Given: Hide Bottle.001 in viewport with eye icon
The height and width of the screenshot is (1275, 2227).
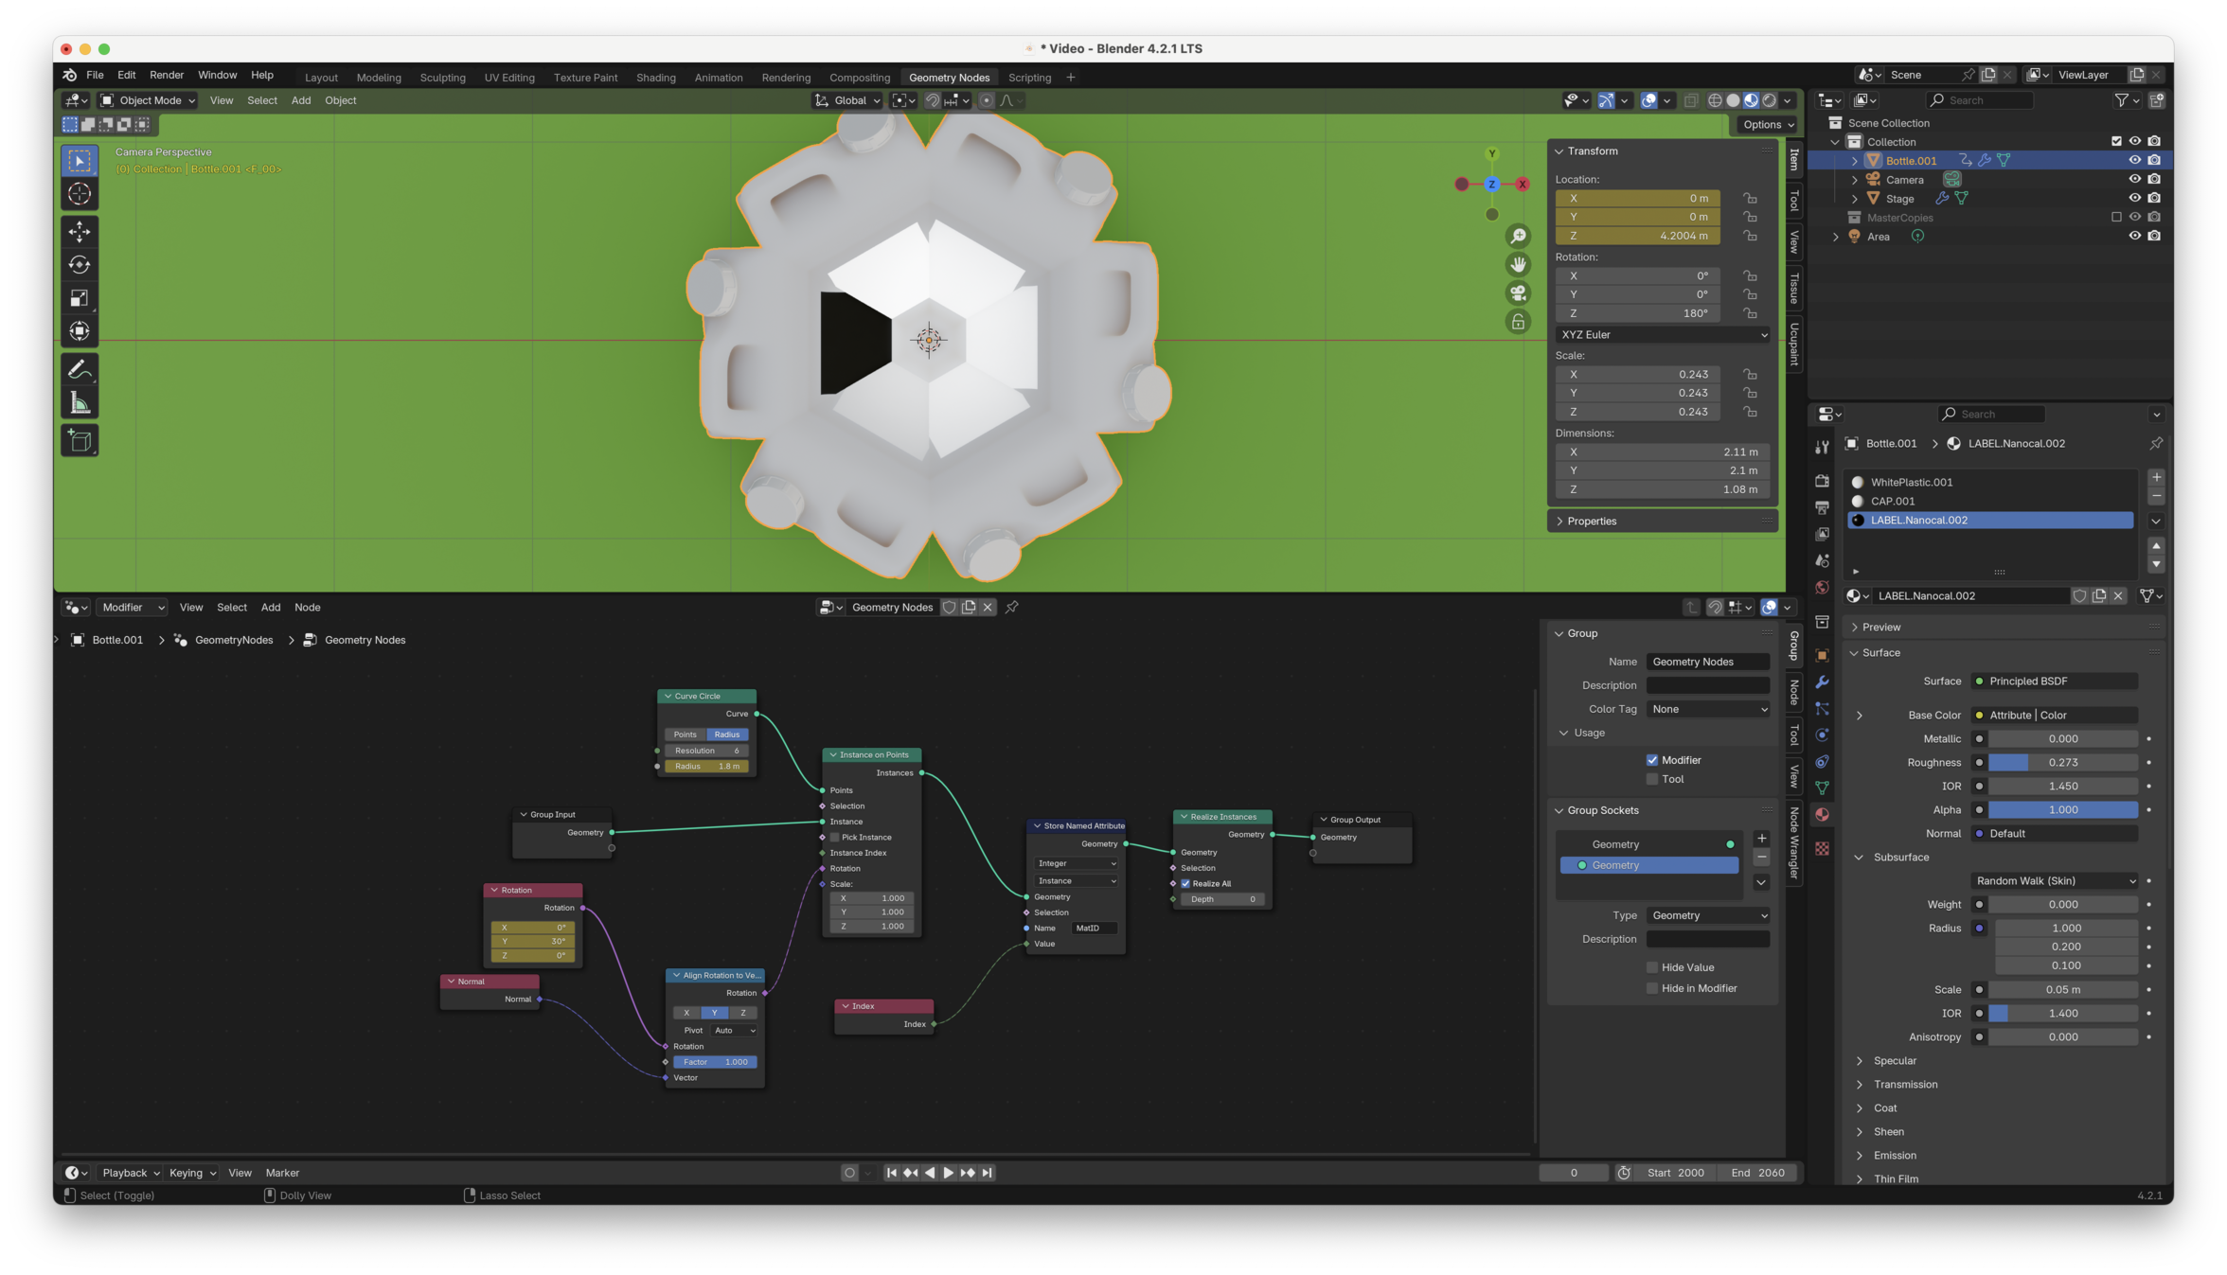Looking at the screenshot, I should click(2134, 161).
